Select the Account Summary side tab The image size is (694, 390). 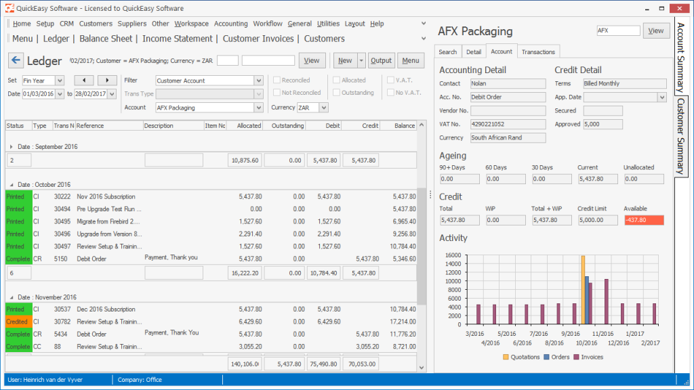pos(680,56)
